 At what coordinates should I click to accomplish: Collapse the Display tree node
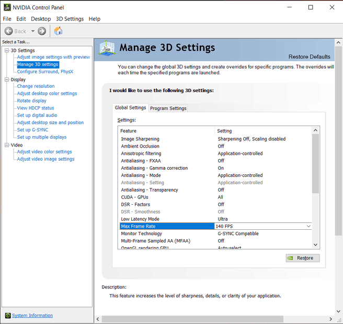click(x=6, y=80)
